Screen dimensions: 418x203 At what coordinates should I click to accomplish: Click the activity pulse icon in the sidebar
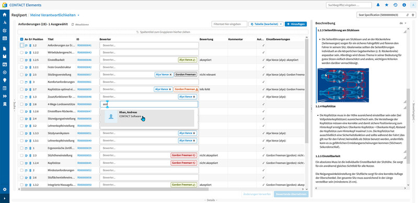[x=5, y=22]
